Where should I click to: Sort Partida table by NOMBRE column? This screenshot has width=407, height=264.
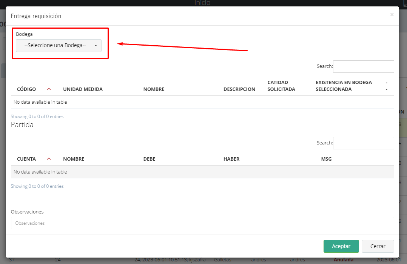coord(74,159)
